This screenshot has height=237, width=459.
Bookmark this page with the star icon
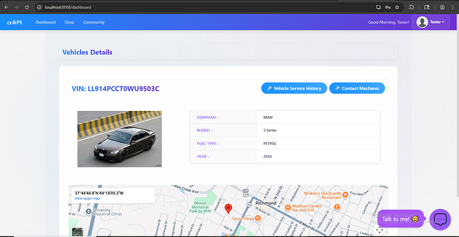tap(397, 7)
